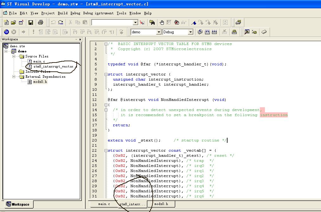Collapse the Source Files folder
This screenshot has height=212, width=321.
[x=14, y=56]
